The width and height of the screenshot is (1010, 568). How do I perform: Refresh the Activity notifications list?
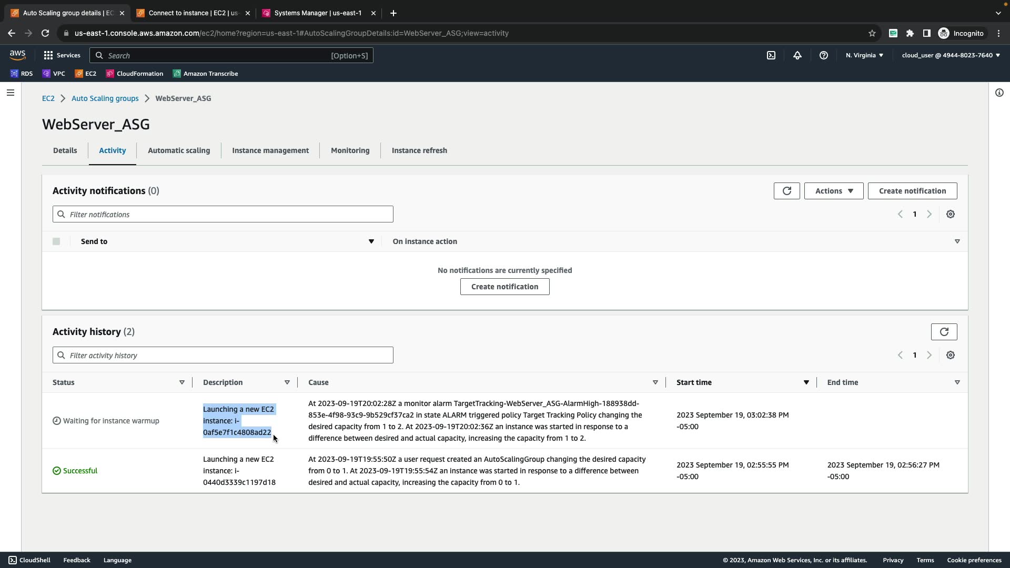click(x=786, y=191)
